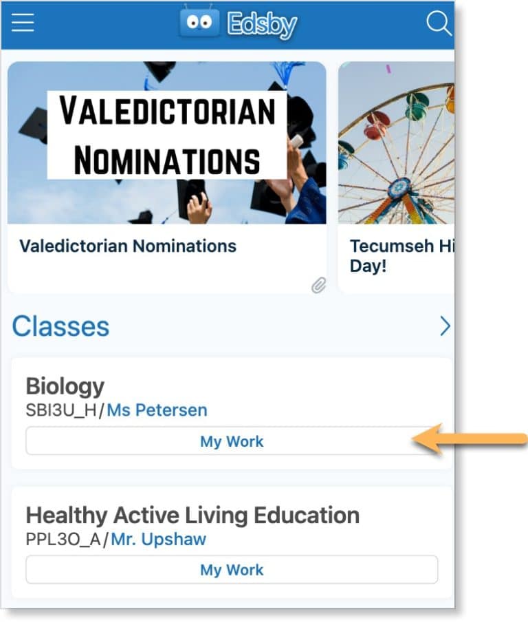Select the Biology class card
Viewport: 528px width, 623px height.
tap(65, 386)
